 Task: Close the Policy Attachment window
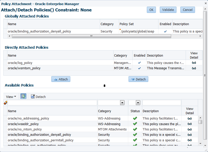pyautogui.click(x=206, y=4)
